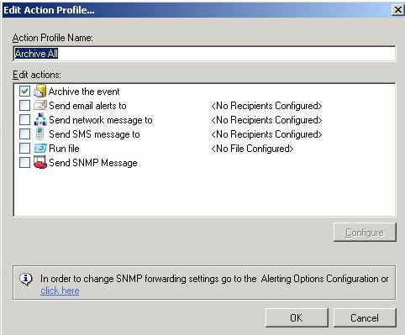405x335 pixels.
Task: Open the 'click here' SNMP settings link
Action: [x=60, y=291]
